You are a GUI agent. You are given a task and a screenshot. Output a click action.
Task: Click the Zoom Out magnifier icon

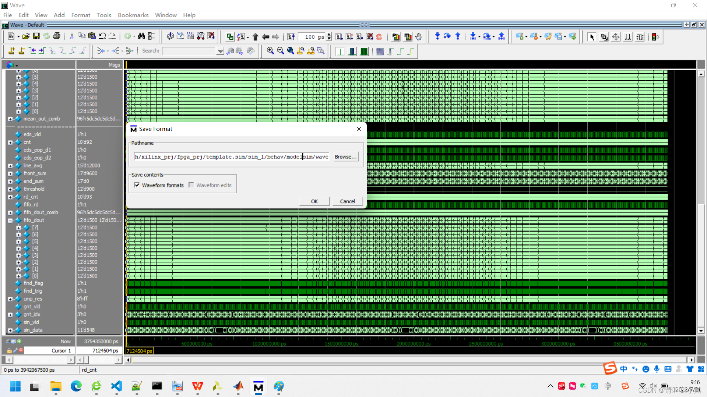pos(280,51)
